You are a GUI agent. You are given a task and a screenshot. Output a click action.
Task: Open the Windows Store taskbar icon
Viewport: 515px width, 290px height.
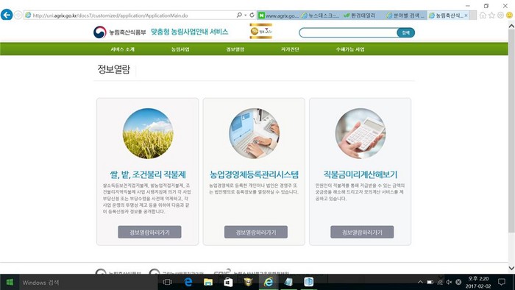coord(228,282)
